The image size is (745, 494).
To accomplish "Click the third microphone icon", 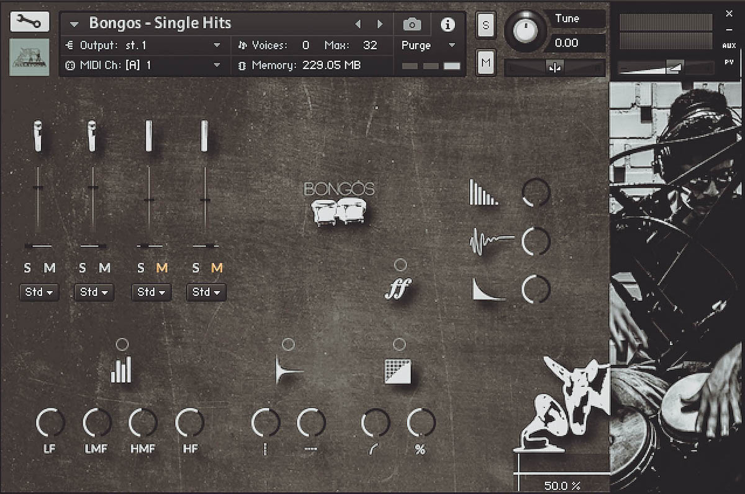I will pos(148,137).
